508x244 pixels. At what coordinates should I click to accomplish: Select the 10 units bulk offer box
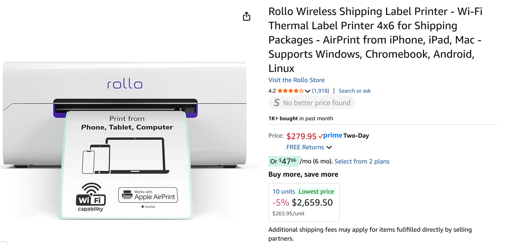304,202
